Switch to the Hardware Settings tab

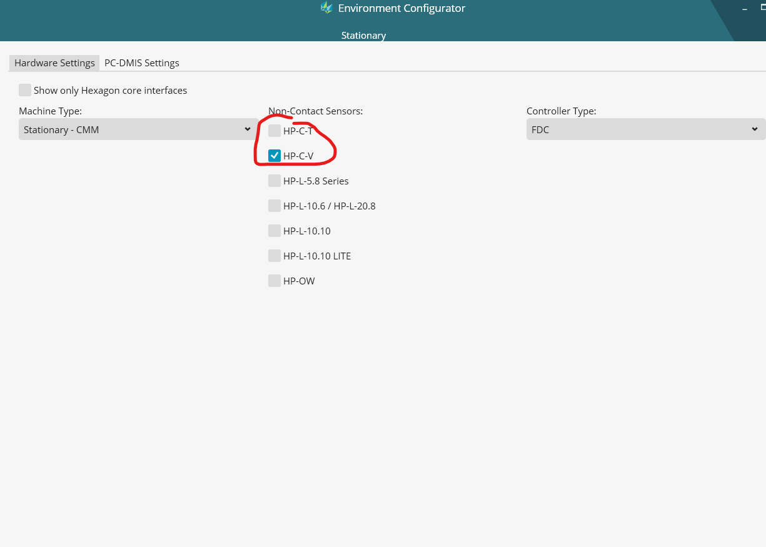tap(54, 63)
